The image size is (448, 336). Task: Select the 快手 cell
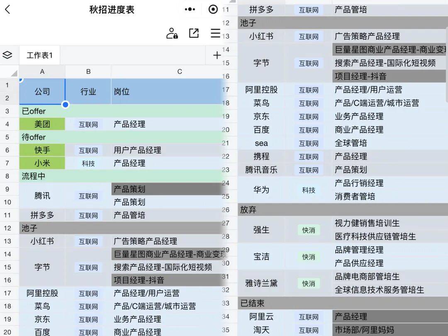[42, 150]
